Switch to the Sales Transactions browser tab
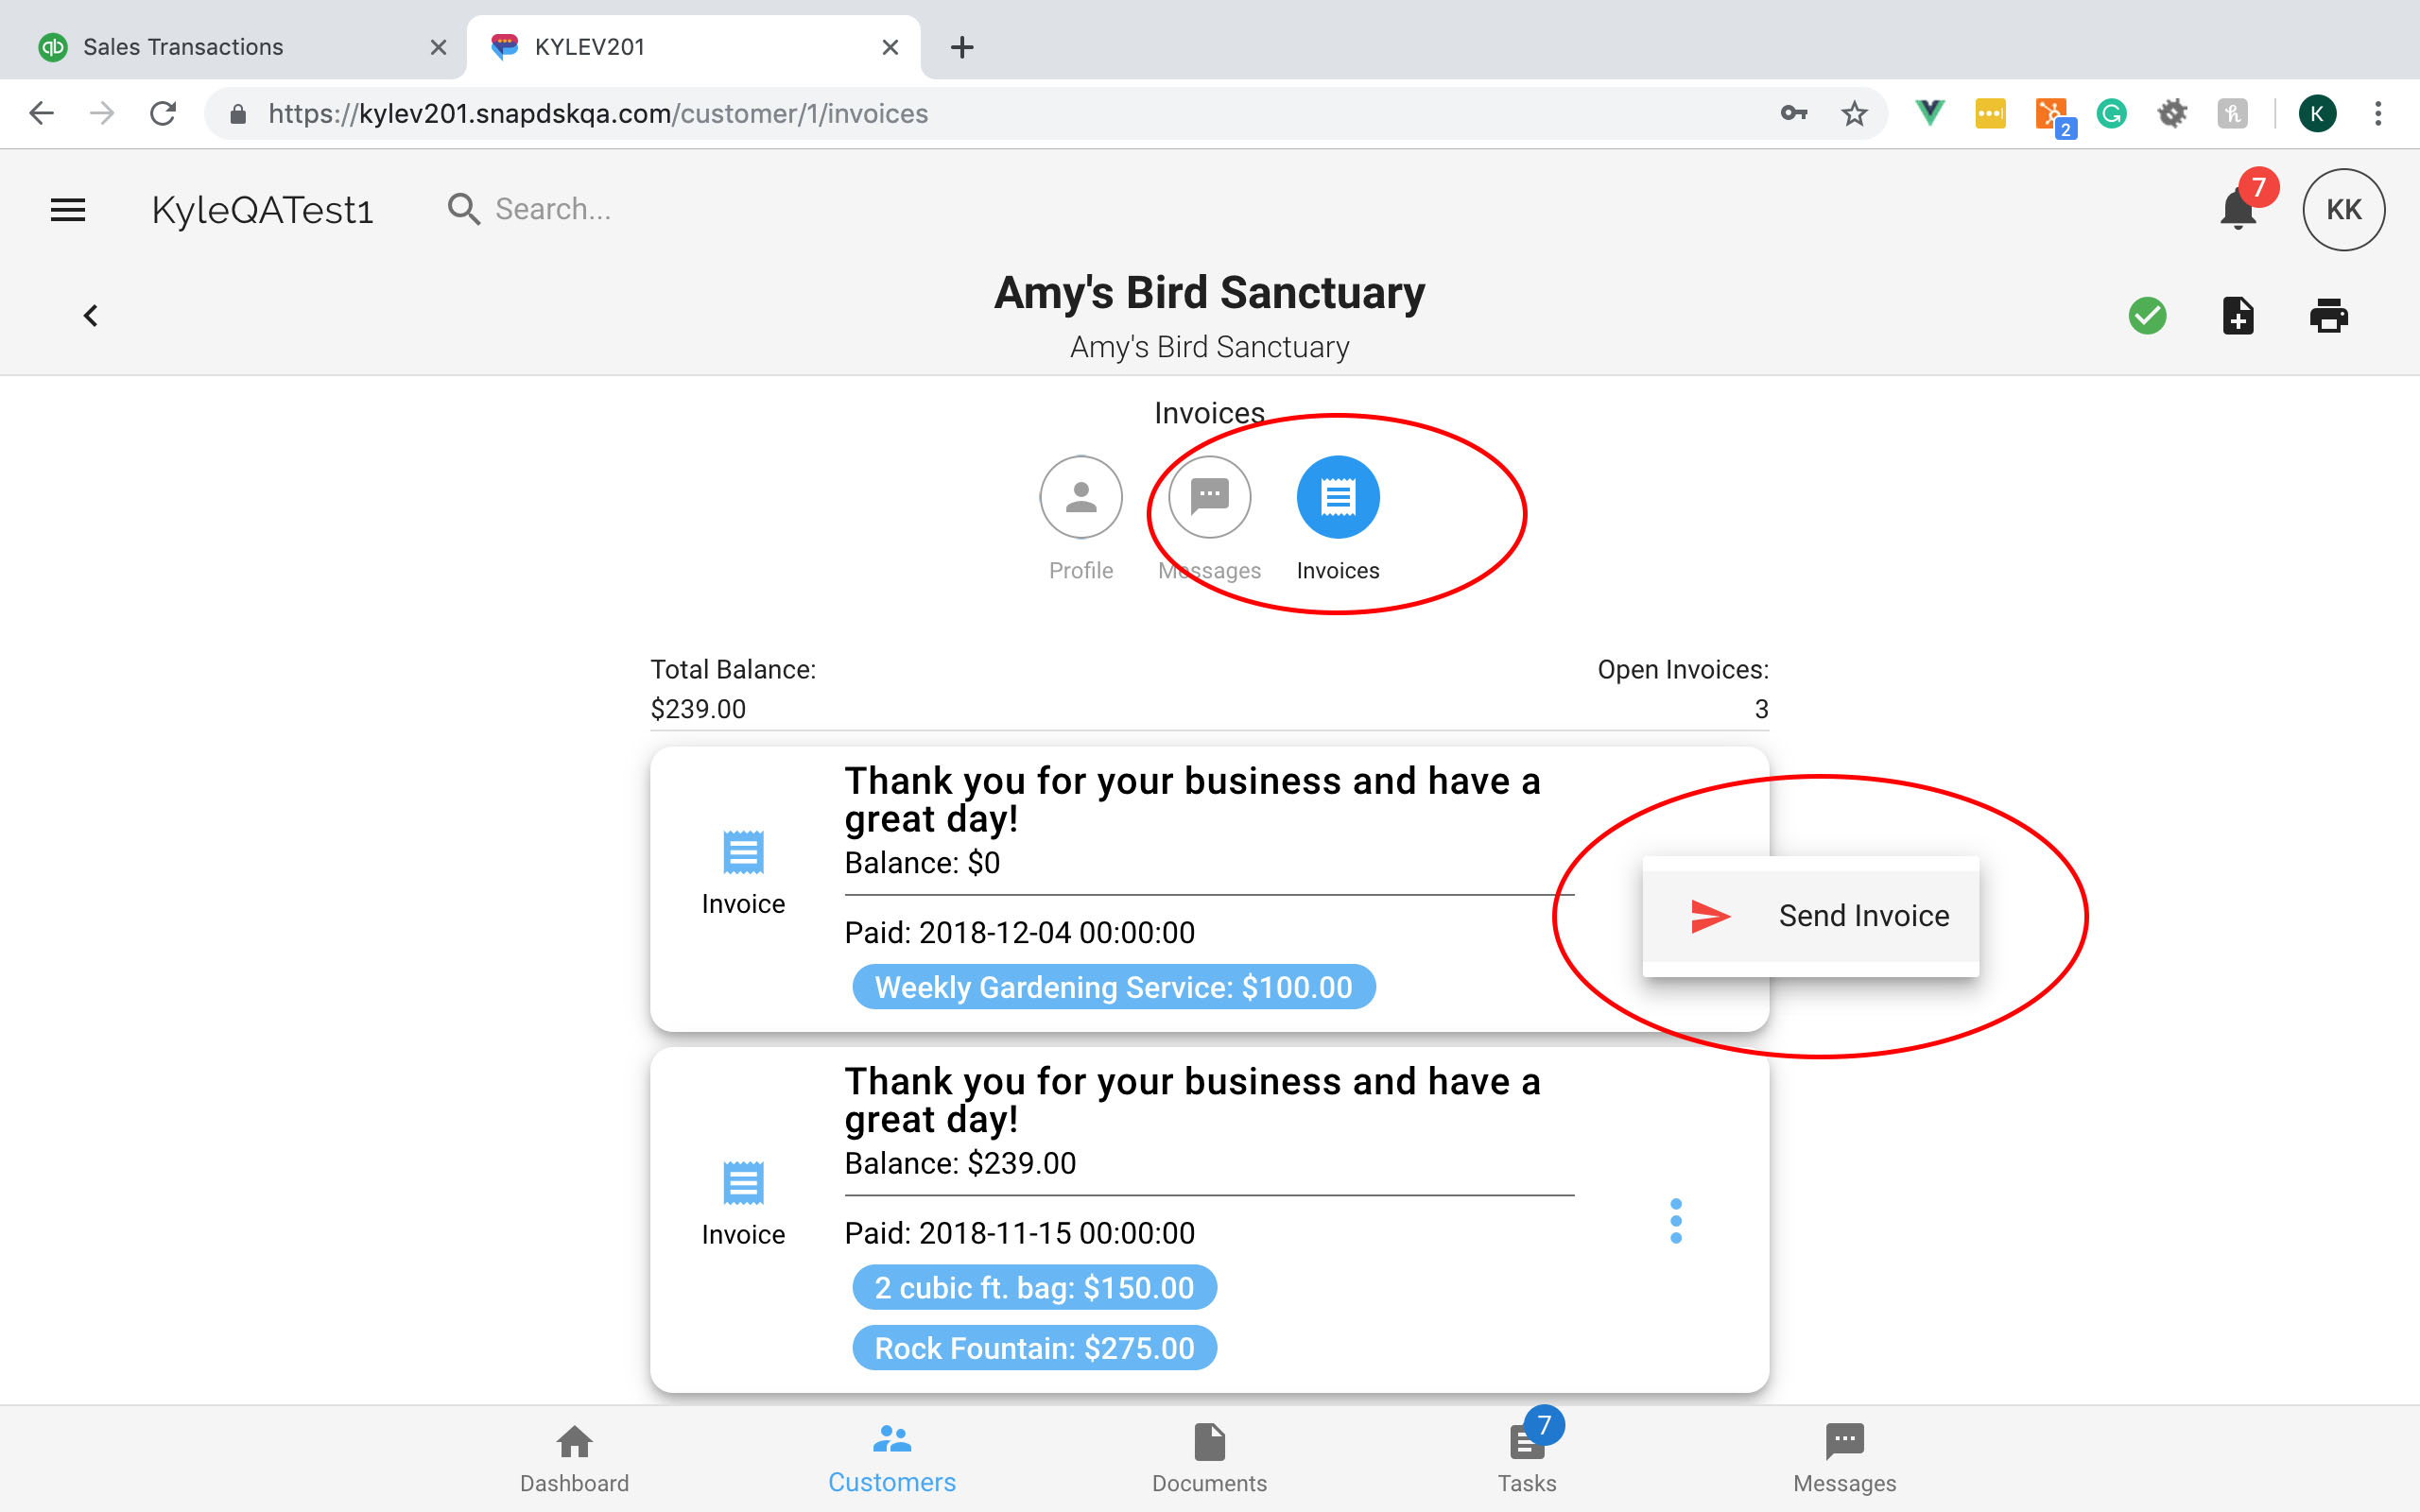This screenshot has height=1512, width=2420. click(x=183, y=47)
